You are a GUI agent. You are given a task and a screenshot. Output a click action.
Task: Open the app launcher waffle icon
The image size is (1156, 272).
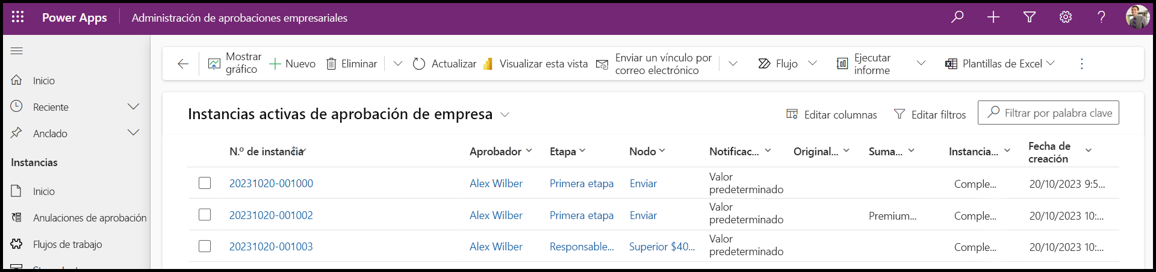coord(18,17)
